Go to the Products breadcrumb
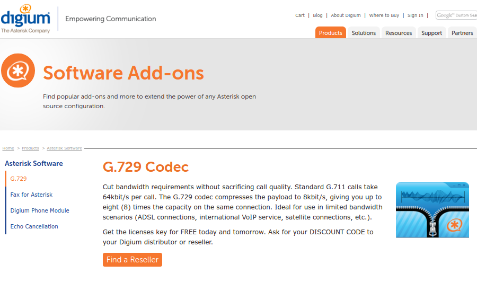The image size is (477, 282). [x=30, y=148]
